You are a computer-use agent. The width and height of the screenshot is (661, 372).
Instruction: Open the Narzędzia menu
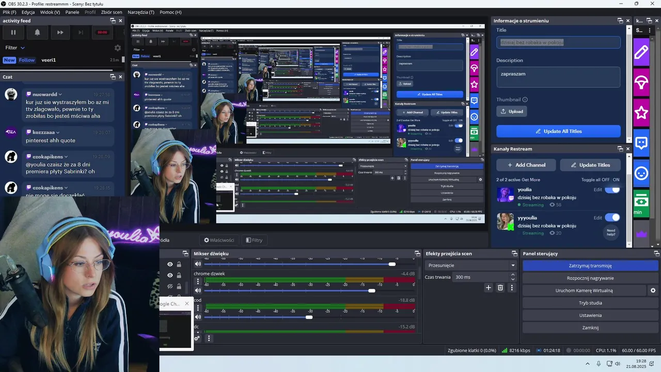pyautogui.click(x=141, y=12)
